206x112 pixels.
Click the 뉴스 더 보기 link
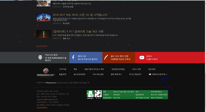point(42,46)
